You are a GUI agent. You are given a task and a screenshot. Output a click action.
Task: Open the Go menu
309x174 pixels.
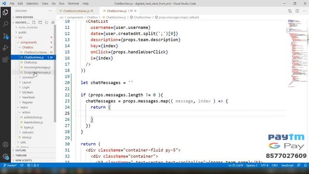coord(54,3)
